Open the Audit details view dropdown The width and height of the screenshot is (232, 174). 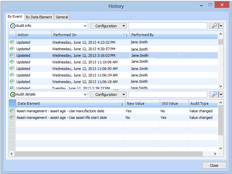[x=85, y=95]
